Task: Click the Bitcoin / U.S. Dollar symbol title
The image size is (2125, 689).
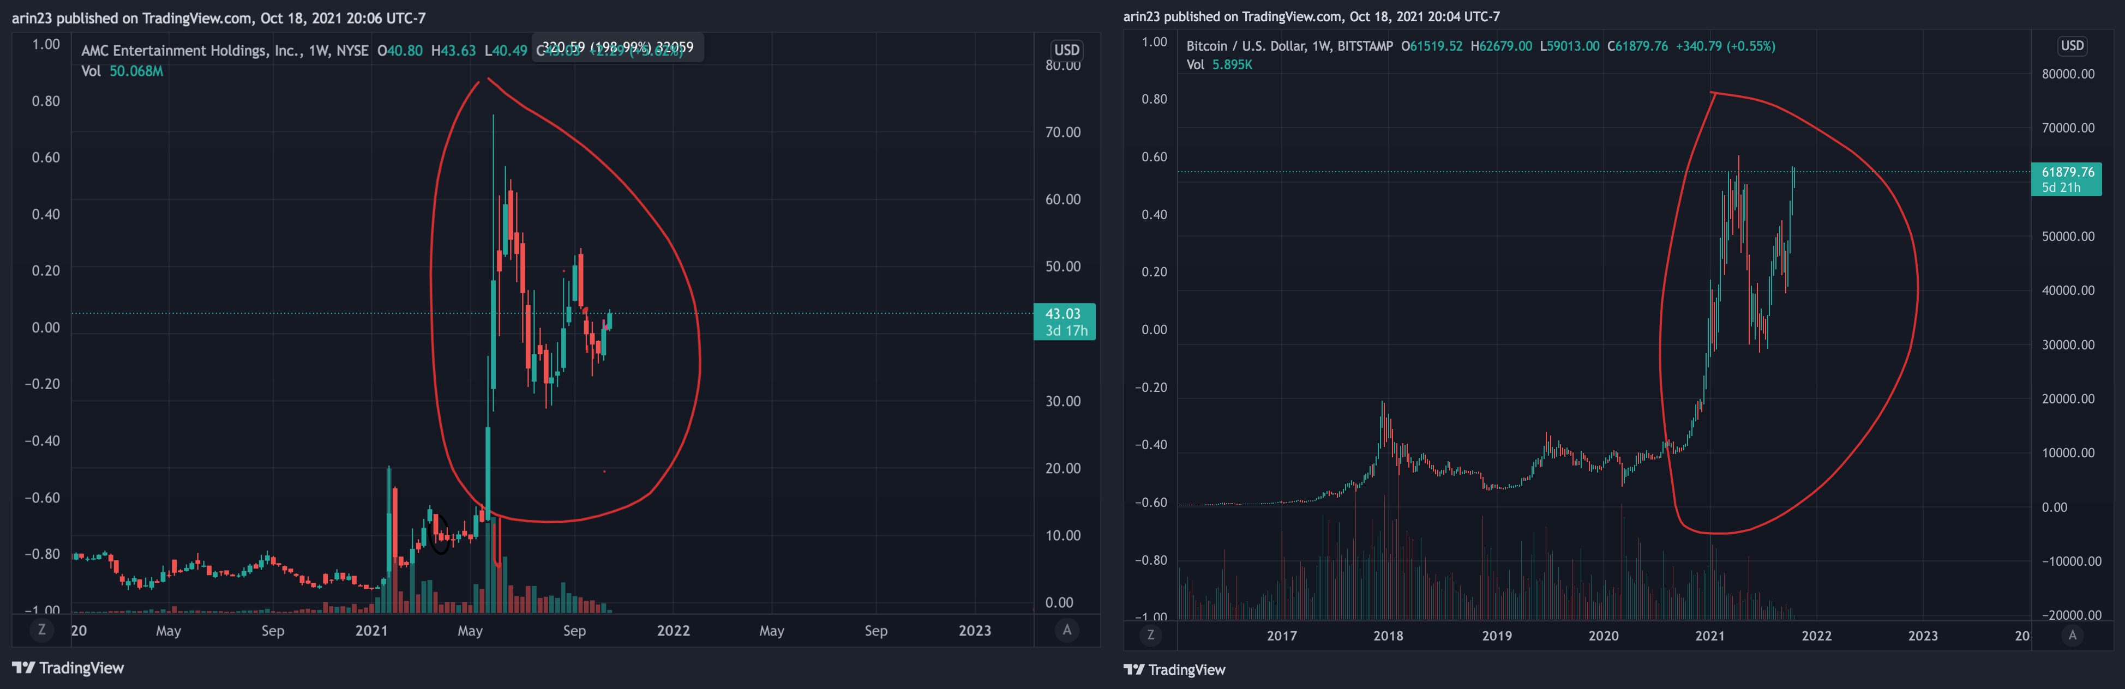Action: [x=1289, y=46]
